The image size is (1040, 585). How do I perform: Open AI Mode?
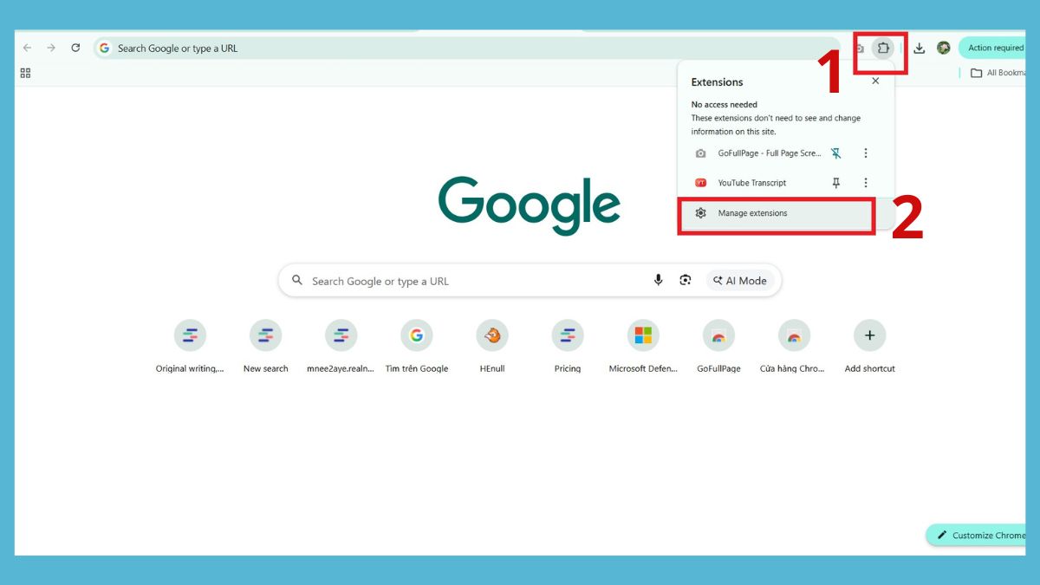(740, 280)
